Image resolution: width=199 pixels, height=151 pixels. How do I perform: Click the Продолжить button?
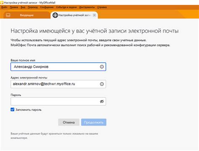pyautogui.click(x=94, y=122)
